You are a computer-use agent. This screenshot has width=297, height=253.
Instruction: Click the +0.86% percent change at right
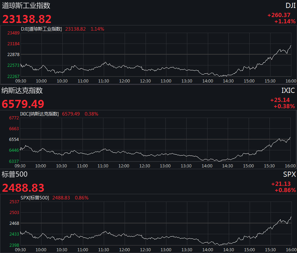click(285, 190)
